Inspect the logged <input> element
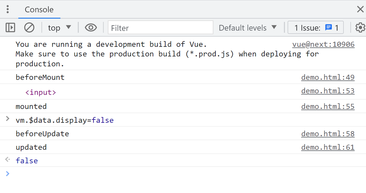The height and width of the screenshot is (193, 366). (41, 92)
